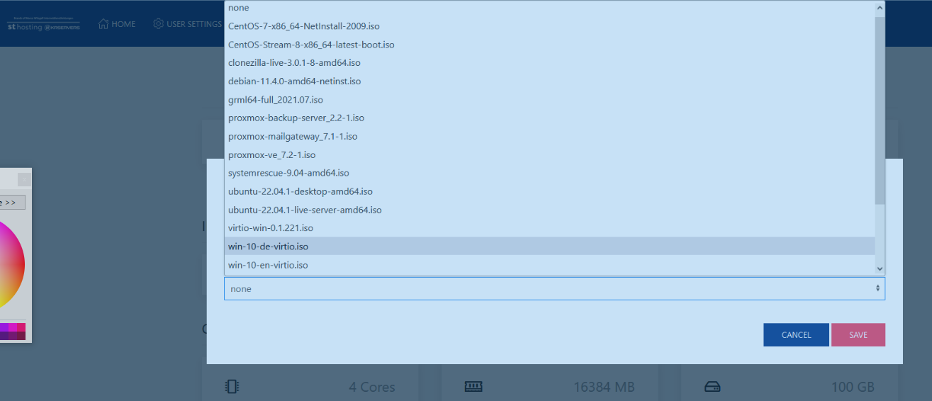Choose ubuntu-22.04.1-live-server-amd64.iso
The height and width of the screenshot is (401, 932).
550,210
